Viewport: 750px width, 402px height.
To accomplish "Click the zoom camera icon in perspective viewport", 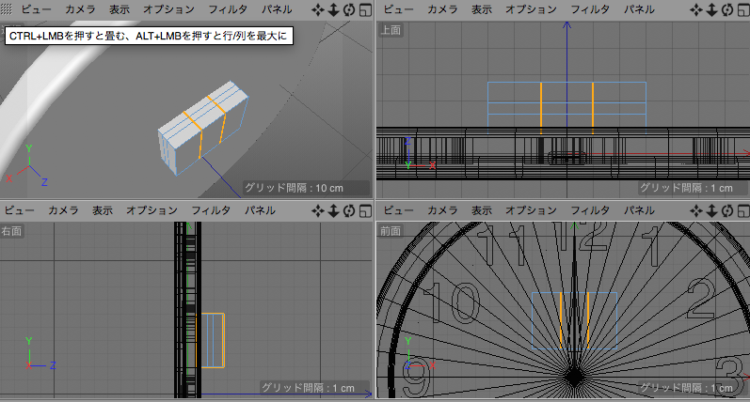I will 333,9.
